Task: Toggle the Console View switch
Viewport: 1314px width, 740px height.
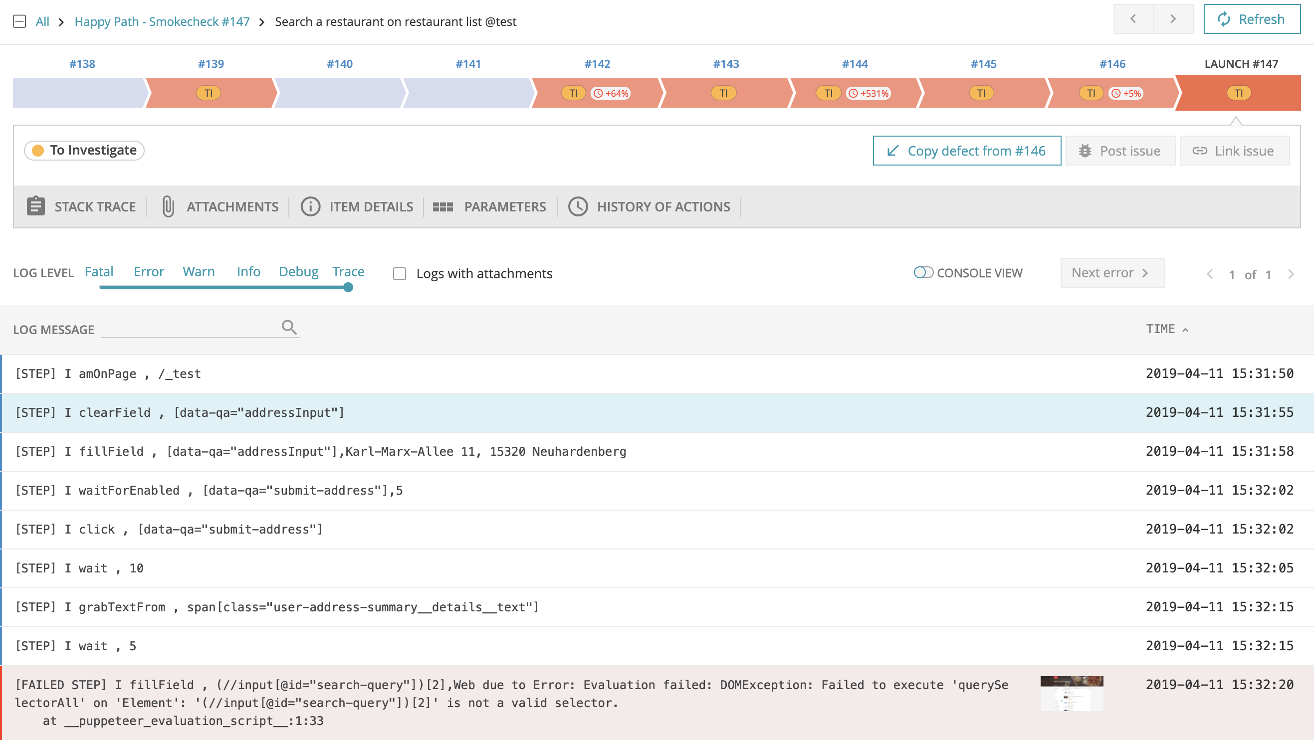Action: pyautogui.click(x=923, y=273)
